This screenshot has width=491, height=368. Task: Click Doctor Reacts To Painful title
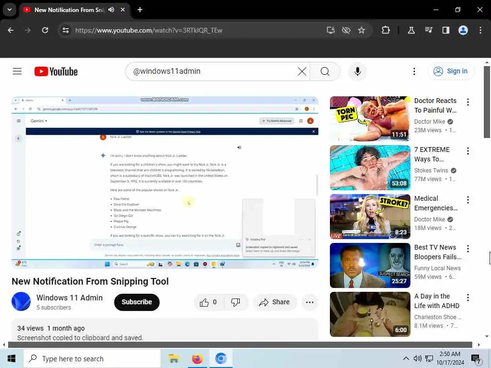click(x=435, y=105)
